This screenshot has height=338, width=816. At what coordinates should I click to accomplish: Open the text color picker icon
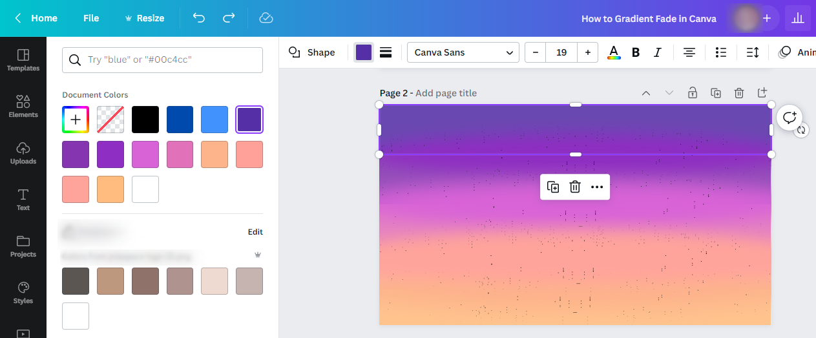[614, 52]
